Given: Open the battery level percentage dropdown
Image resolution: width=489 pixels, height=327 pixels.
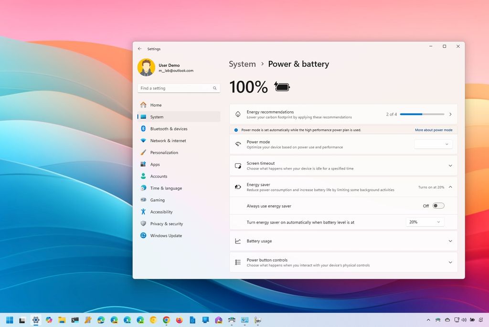Looking at the screenshot, I should [425, 222].
